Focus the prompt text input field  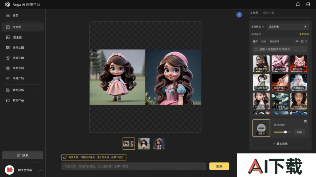point(134,166)
